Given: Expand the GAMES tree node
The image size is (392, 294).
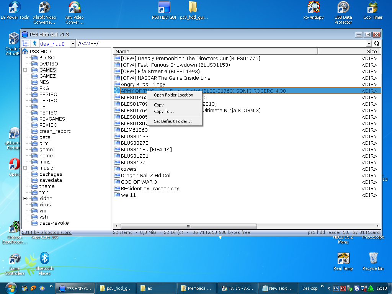Looking at the screenshot, I should 25,70.
